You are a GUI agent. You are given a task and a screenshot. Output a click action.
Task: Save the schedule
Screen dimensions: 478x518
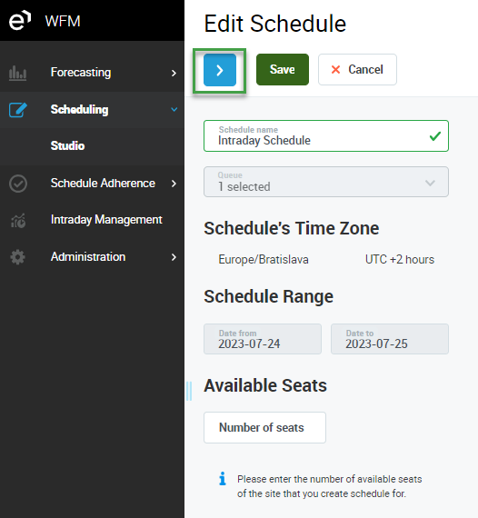[x=283, y=70]
